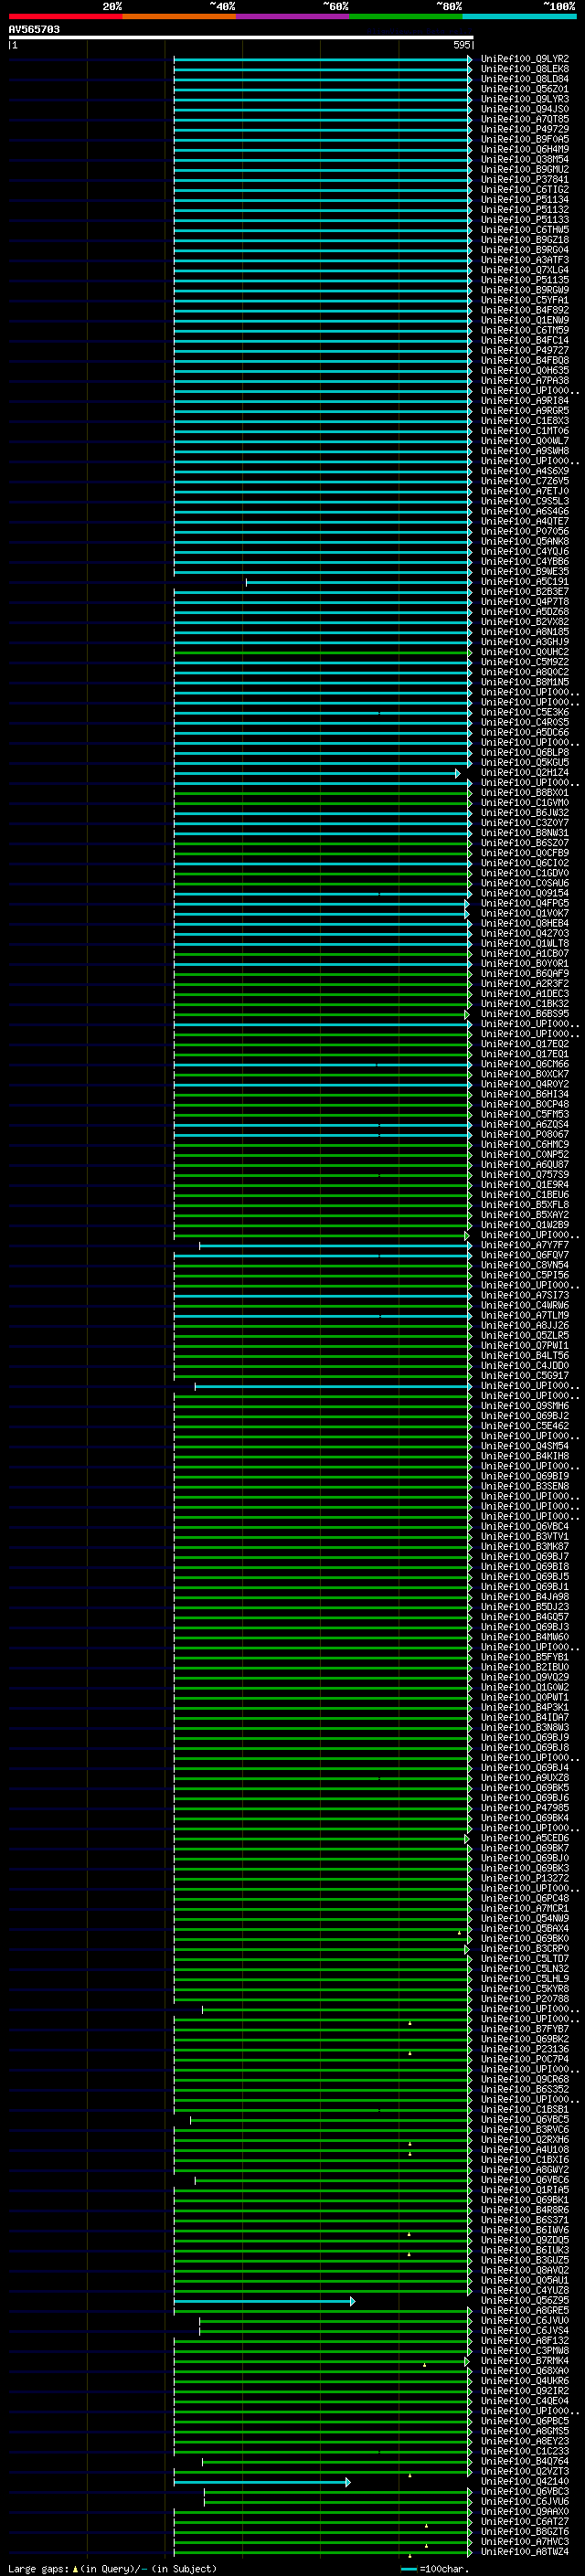Open the UniRef100_Q4FPG5 hit
585x2576 pixels.
(524, 904)
